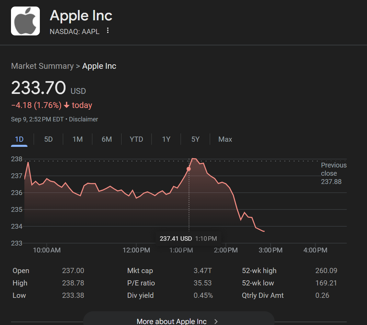The height and width of the screenshot is (325, 367).
Task: Click the Apple Inc title heading
Action: [x=81, y=16]
